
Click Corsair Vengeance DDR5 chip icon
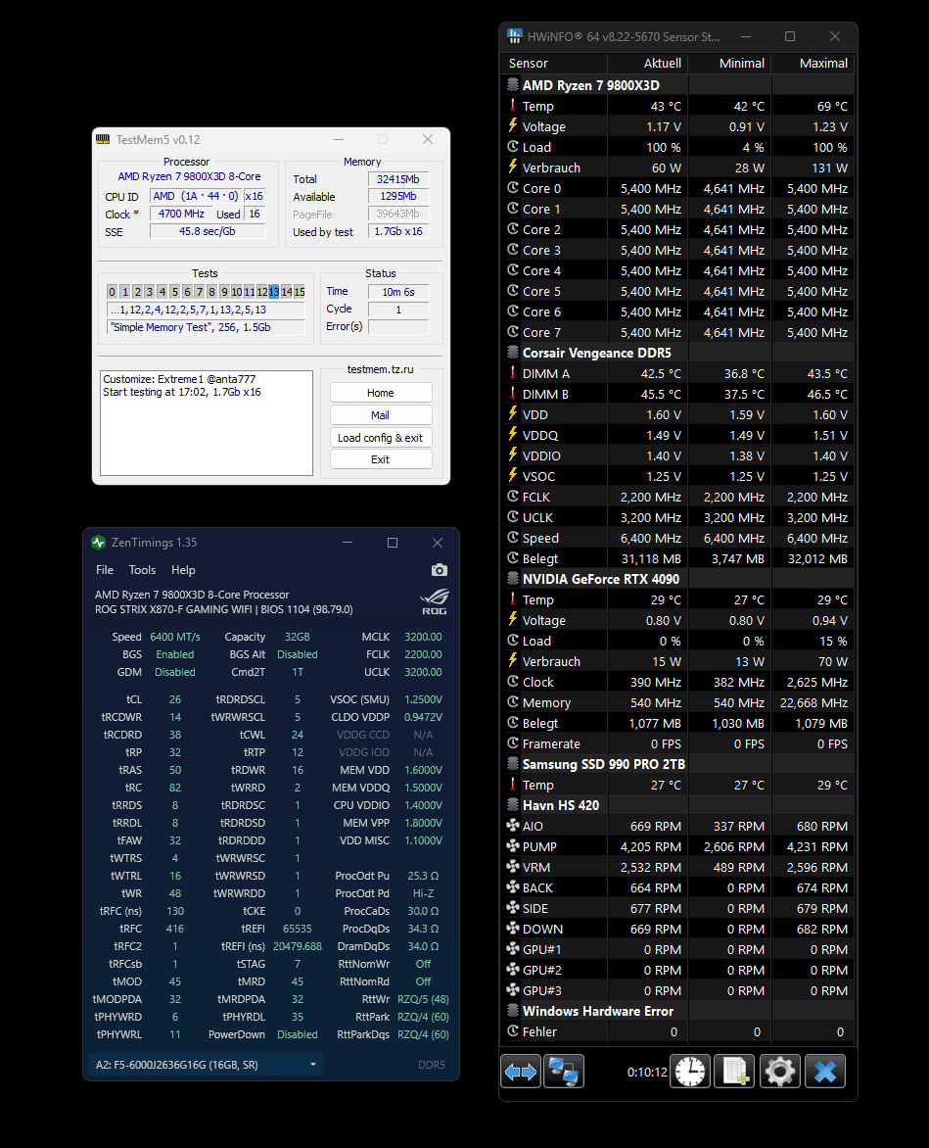point(513,353)
